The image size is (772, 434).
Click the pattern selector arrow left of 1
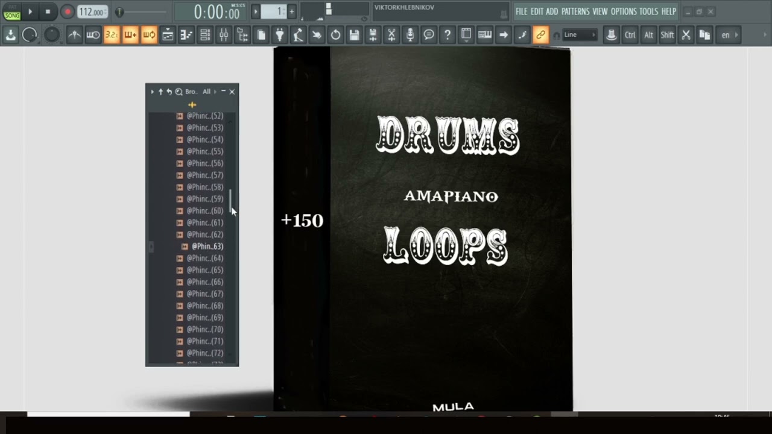point(256,11)
